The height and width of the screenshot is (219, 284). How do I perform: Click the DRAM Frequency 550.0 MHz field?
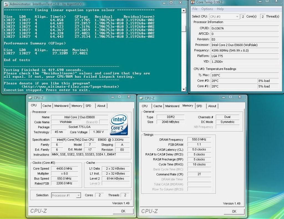coord(199,139)
